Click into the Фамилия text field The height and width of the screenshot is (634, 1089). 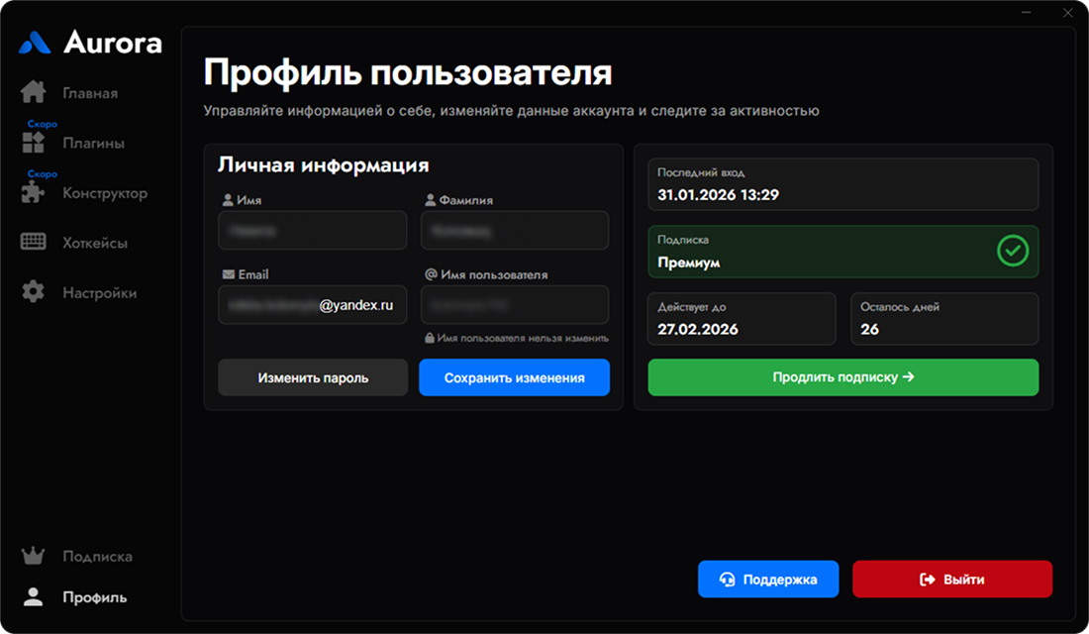pyautogui.click(x=514, y=231)
